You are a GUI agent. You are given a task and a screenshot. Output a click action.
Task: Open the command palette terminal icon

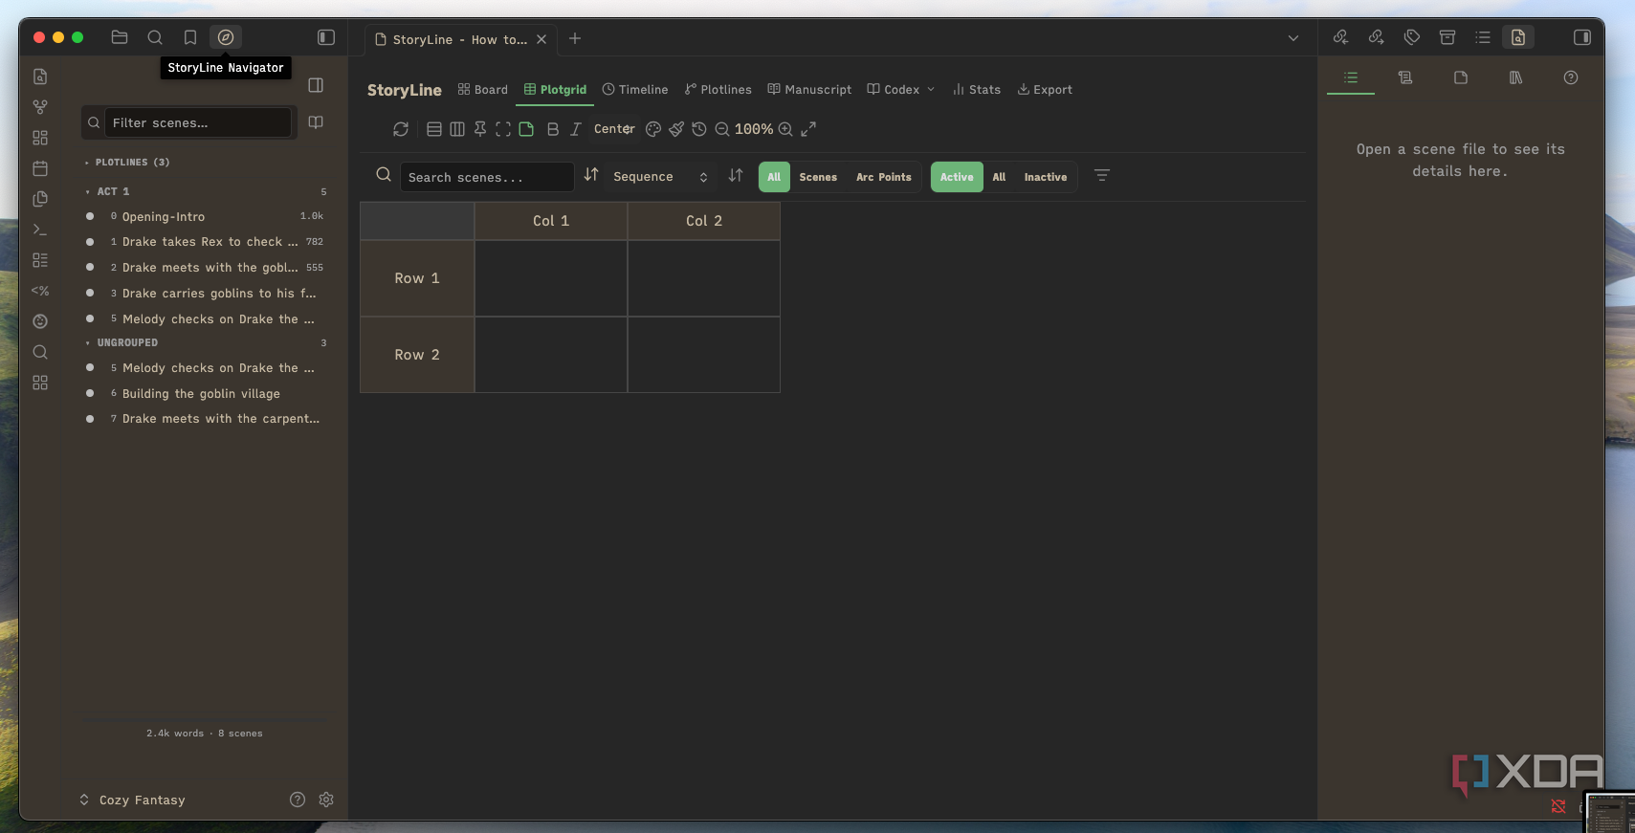[x=40, y=230]
